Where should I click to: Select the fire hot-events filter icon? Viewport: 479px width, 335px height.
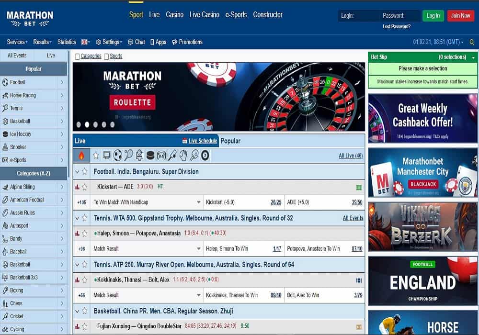[81, 156]
